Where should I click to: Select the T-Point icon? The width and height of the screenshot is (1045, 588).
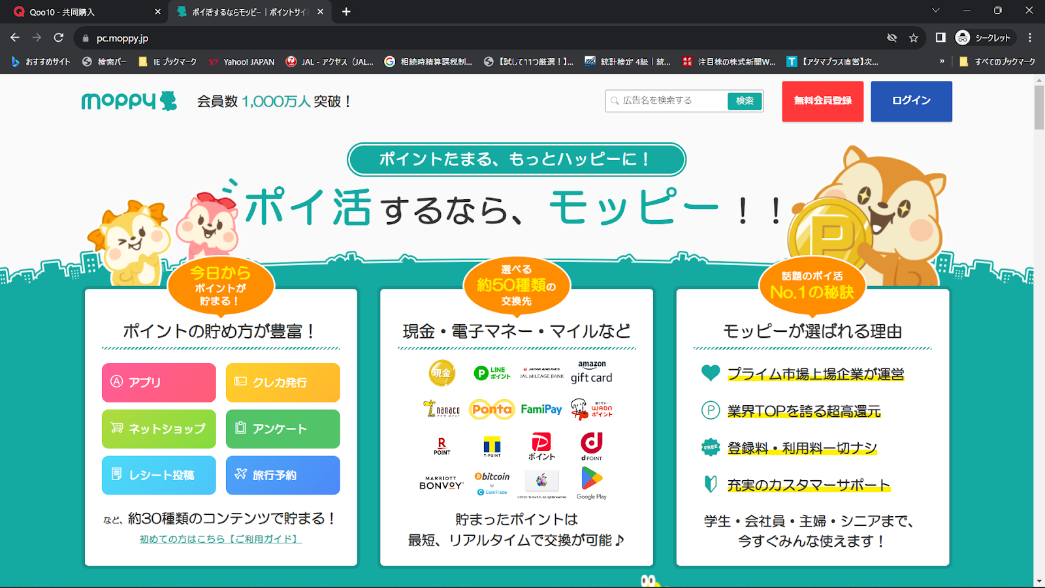point(492,447)
